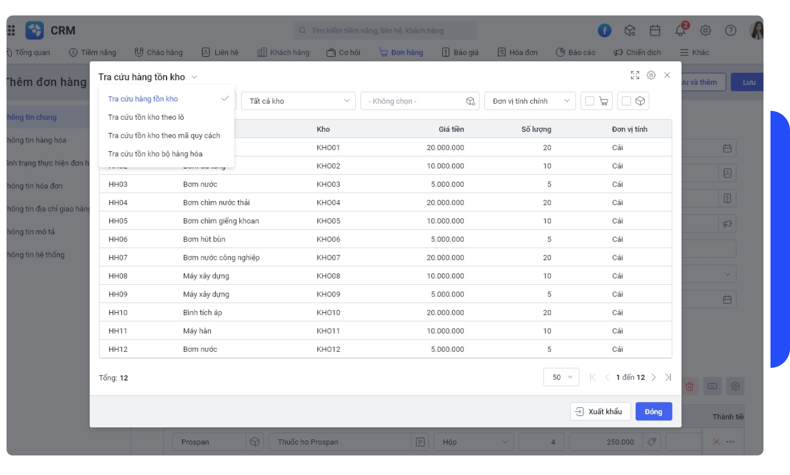Screen dimensions: 790x475
Task: Open the 50 rows per page dropdown
Action: click(x=561, y=377)
